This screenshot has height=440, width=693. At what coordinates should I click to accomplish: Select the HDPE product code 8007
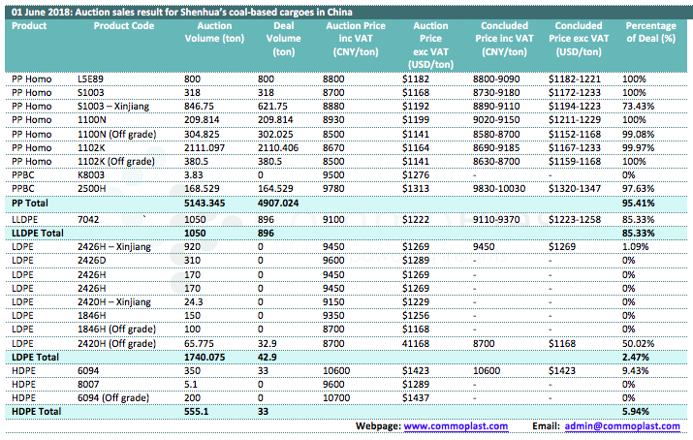point(88,385)
